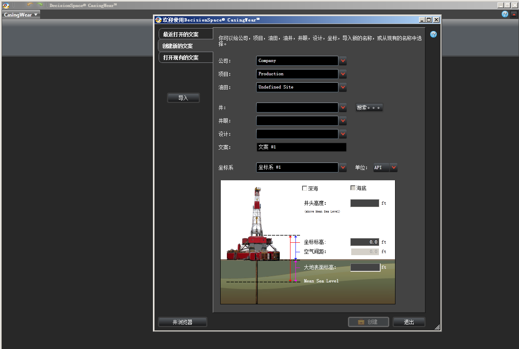The width and height of the screenshot is (519, 349).
Task: Click the 导入 button
Action: (183, 98)
